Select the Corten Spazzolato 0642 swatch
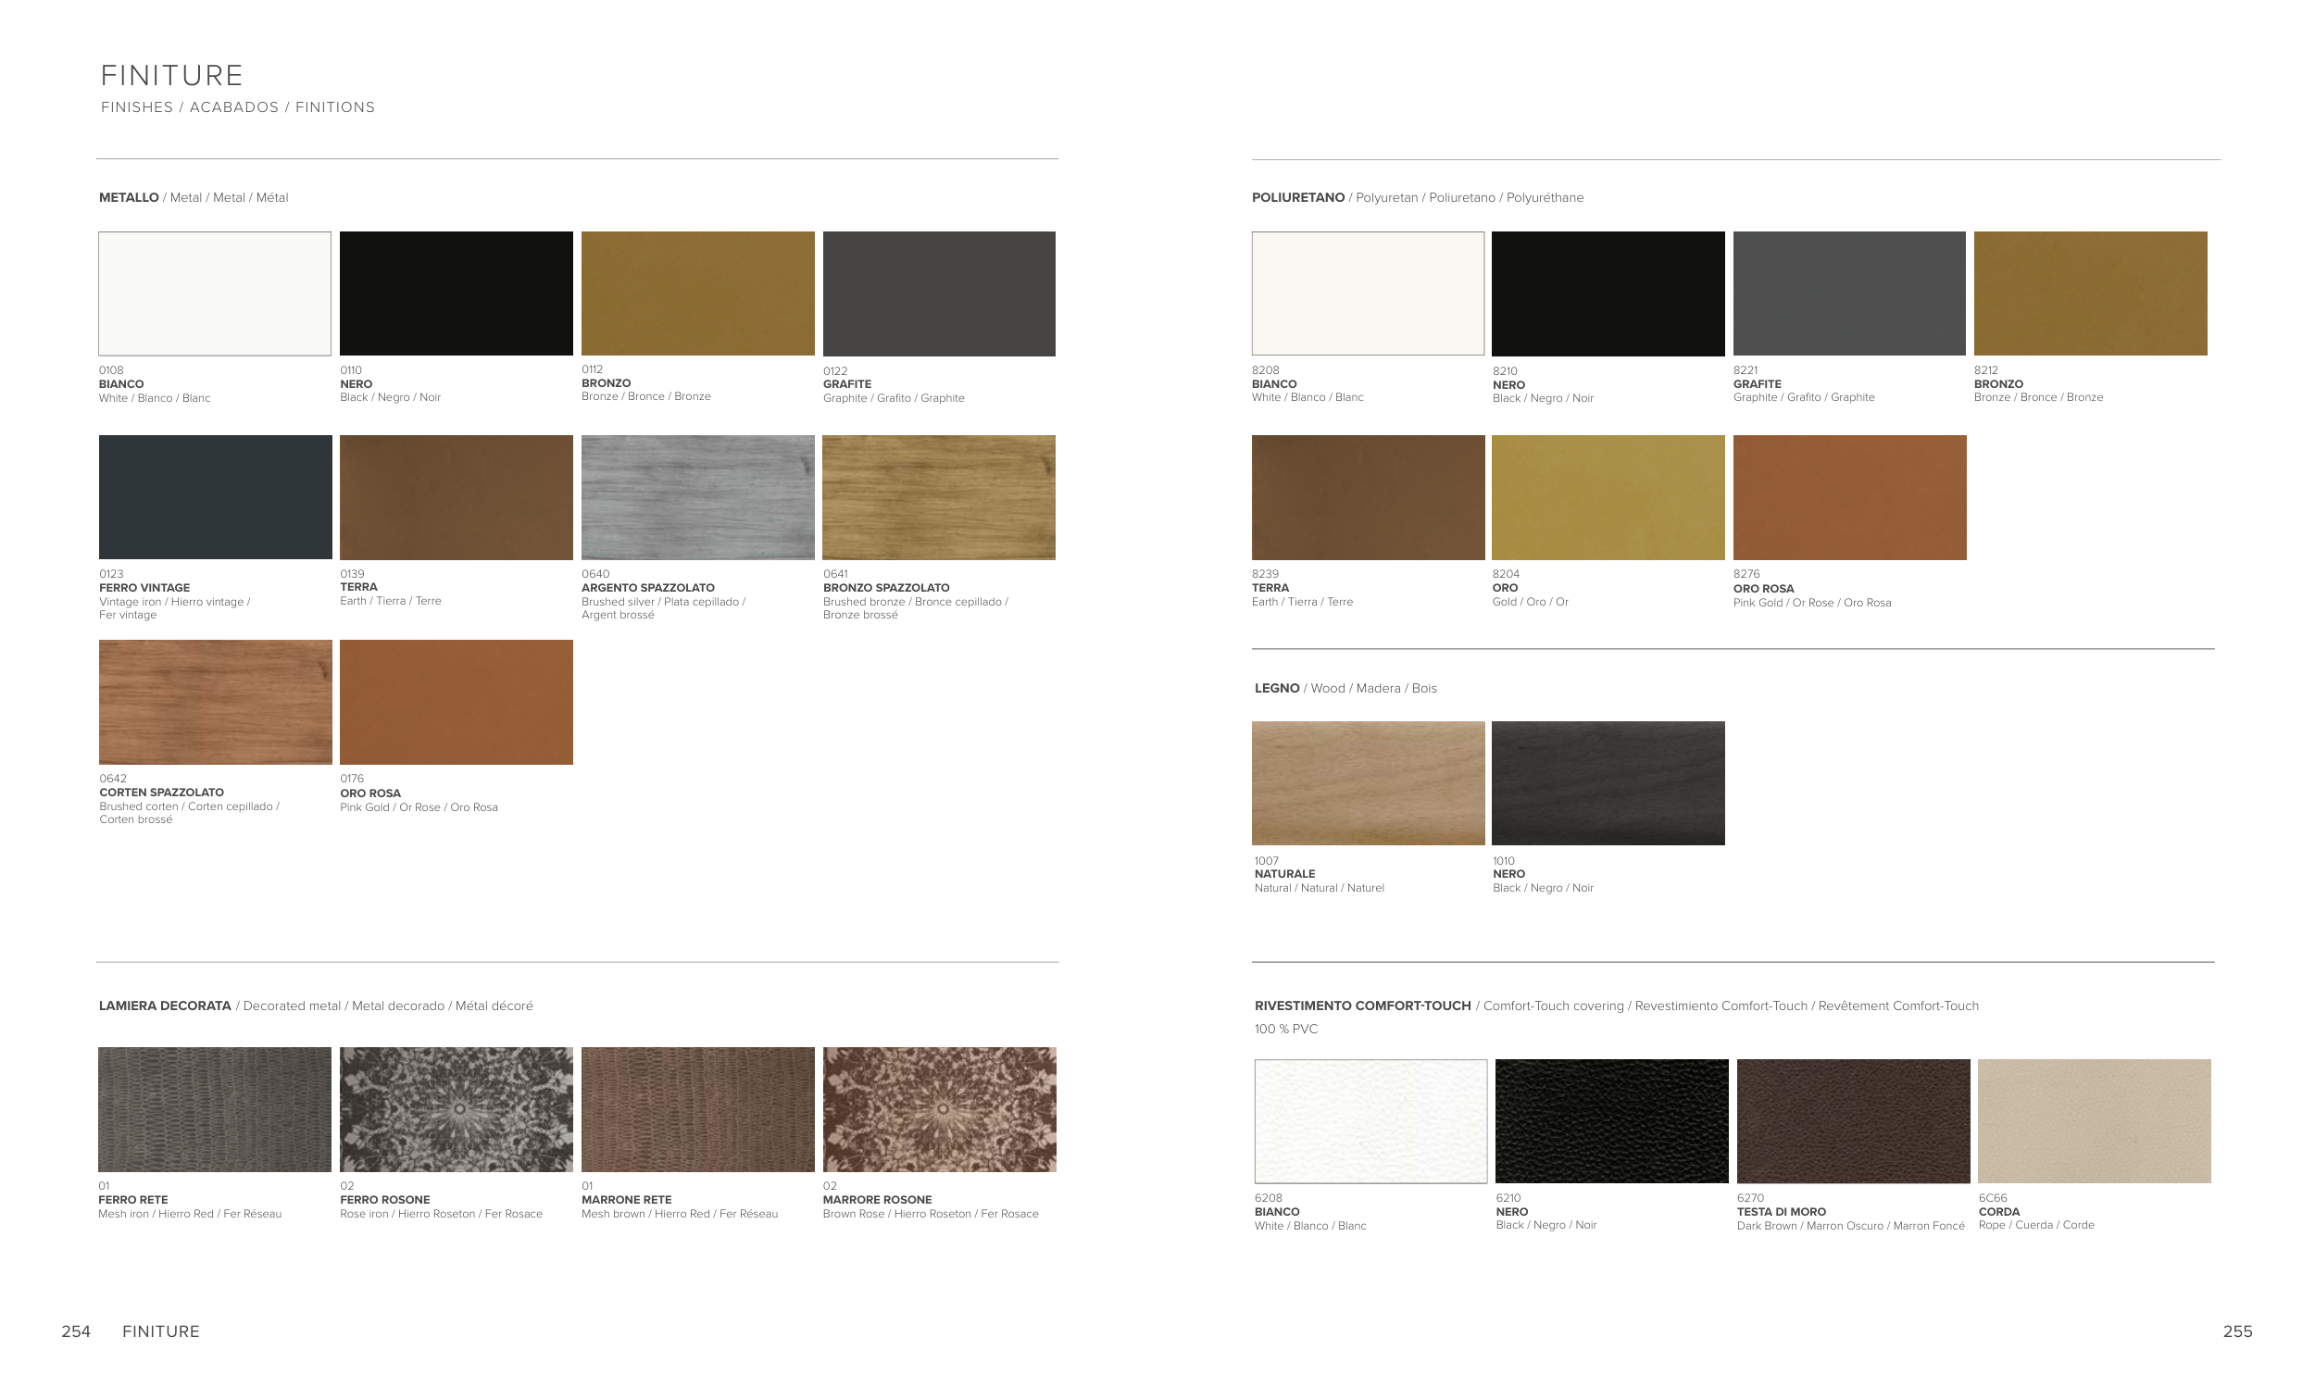This screenshot has width=2315, height=1399. [214, 702]
